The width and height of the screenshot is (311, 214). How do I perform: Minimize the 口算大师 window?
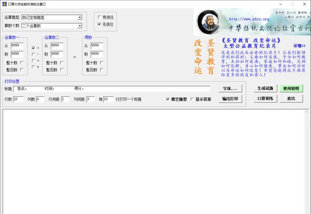(x=280, y=4)
